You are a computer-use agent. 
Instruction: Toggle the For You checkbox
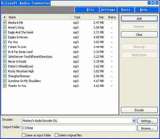5,42
